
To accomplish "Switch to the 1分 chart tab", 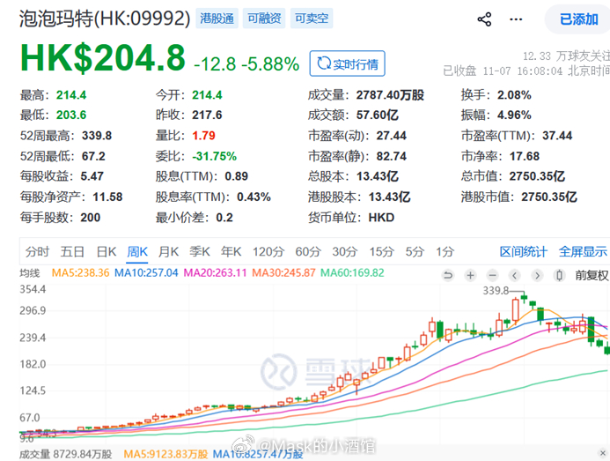I will tap(445, 252).
